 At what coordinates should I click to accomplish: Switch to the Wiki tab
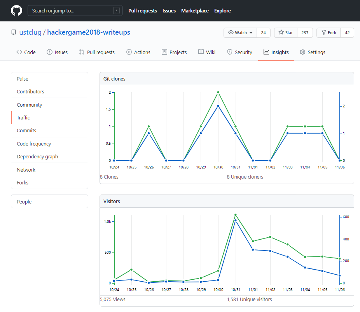[x=207, y=53]
